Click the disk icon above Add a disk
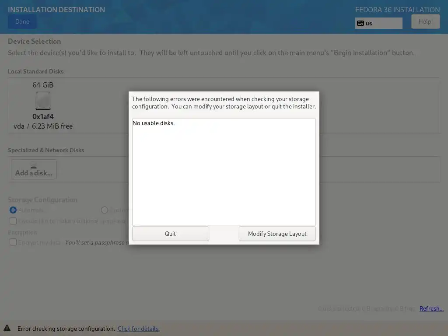This screenshot has width=448, height=336. click(34, 165)
